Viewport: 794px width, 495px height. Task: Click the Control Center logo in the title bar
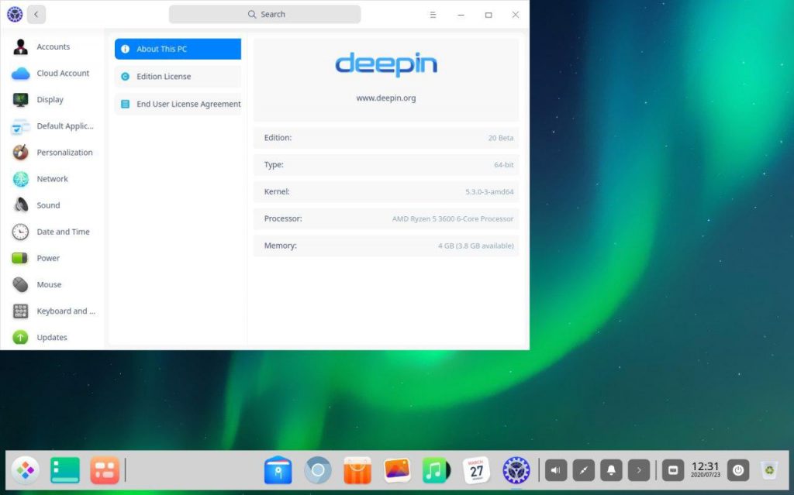[15, 14]
